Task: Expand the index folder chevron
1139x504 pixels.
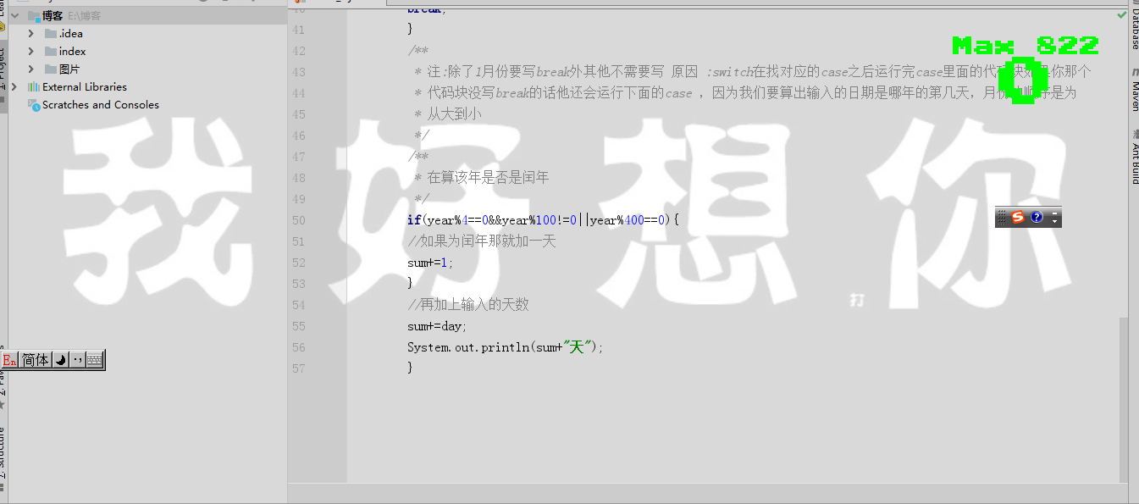Action: 32,51
